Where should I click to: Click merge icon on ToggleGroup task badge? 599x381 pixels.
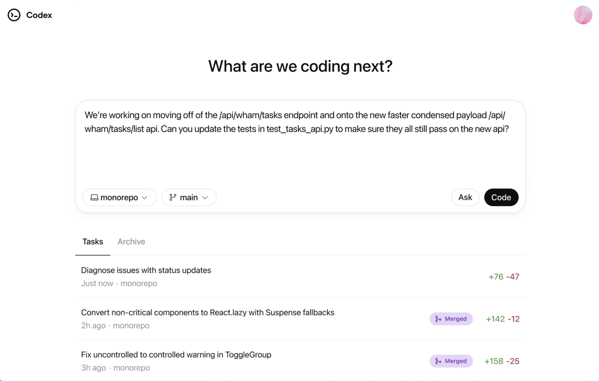point(438,361)
